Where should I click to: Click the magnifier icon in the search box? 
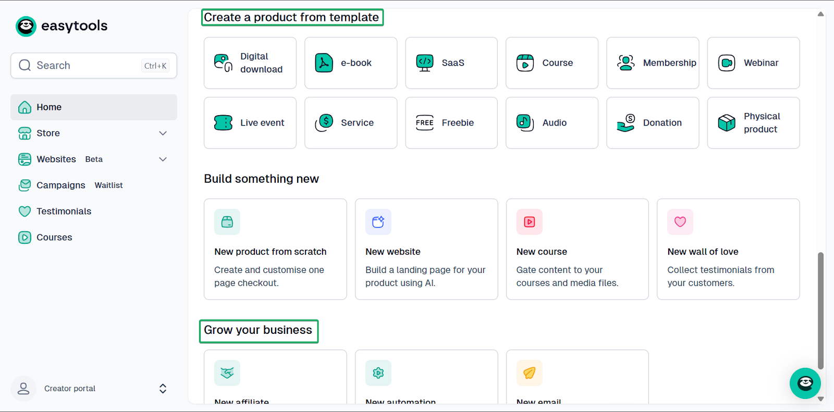pyautogui.click(x=24, y=66)
